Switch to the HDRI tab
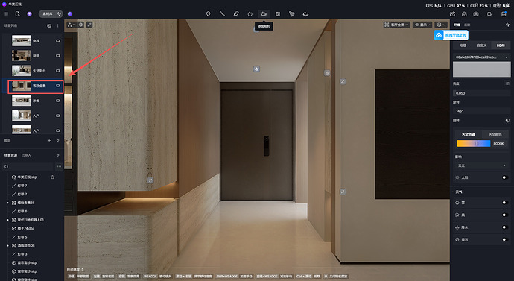Viewport: 514px width, 281px height. point(501,45)
